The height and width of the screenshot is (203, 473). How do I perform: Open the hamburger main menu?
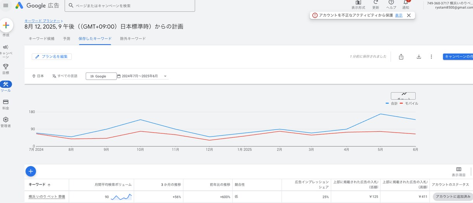[x=6, y=5]
